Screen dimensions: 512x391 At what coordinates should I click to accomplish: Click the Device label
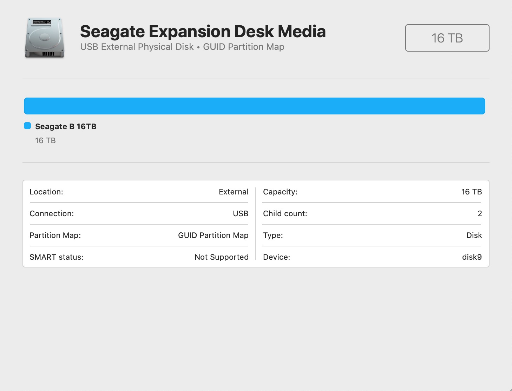point(276,257)
